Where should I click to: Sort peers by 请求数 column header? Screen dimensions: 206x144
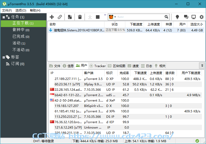point(170,73)
